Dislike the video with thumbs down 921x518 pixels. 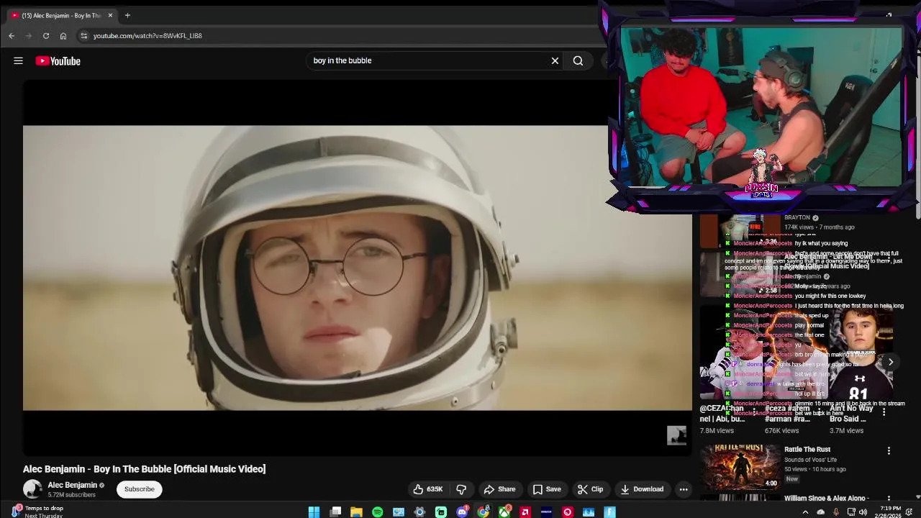(x=461, y=489)
